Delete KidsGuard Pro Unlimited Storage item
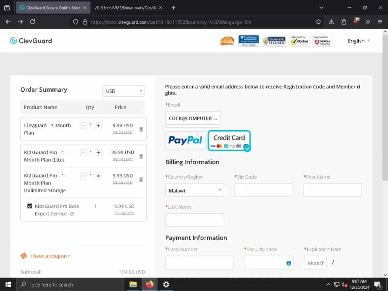The height and width of the screenshot is (291, 388). 141,180
